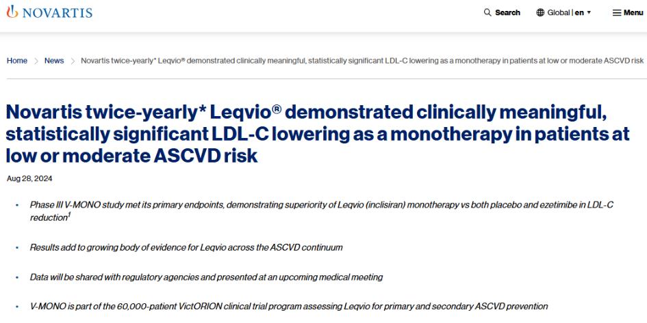The width and height of the screenshot is (647, 323).
Task: Go to the Home breadcrumb link
Action: pos(17,61)
